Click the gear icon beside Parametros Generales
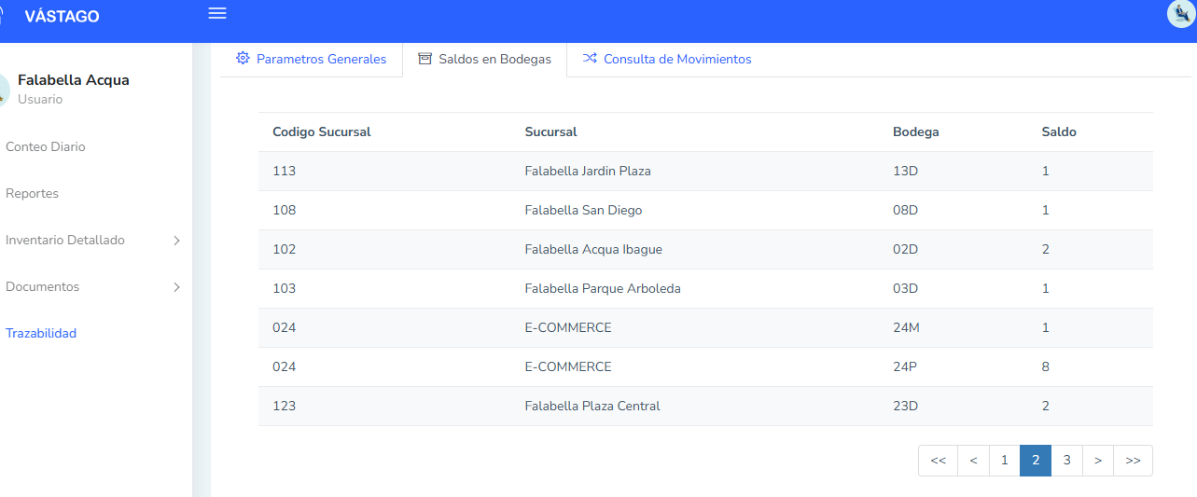 [x=243, y=59]
